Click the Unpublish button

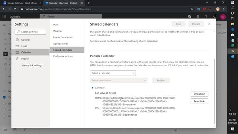(199, 94)
